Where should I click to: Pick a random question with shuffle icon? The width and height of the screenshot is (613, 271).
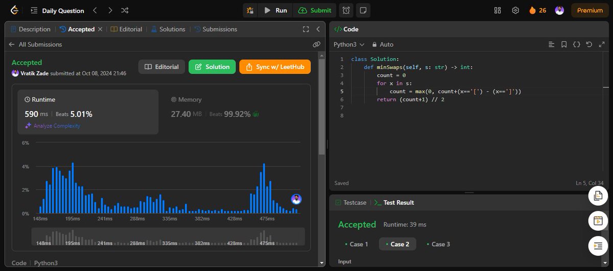tap(125, 10)
